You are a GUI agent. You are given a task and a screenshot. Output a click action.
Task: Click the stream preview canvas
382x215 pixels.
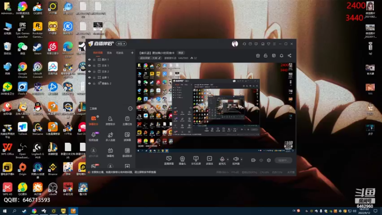coord(215,107)
